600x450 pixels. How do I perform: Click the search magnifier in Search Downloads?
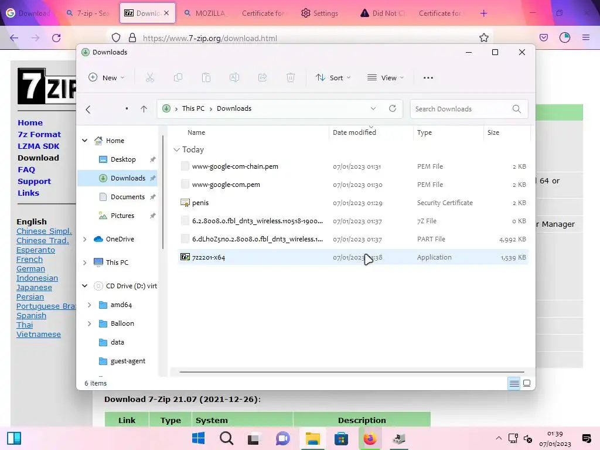pyautogui.click(x=517, y=109)
